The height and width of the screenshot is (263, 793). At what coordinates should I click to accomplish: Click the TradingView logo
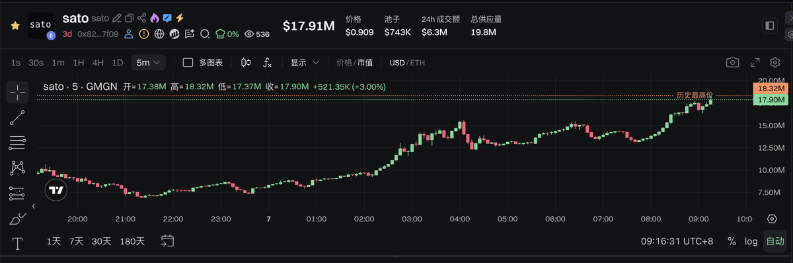[57, 191]
